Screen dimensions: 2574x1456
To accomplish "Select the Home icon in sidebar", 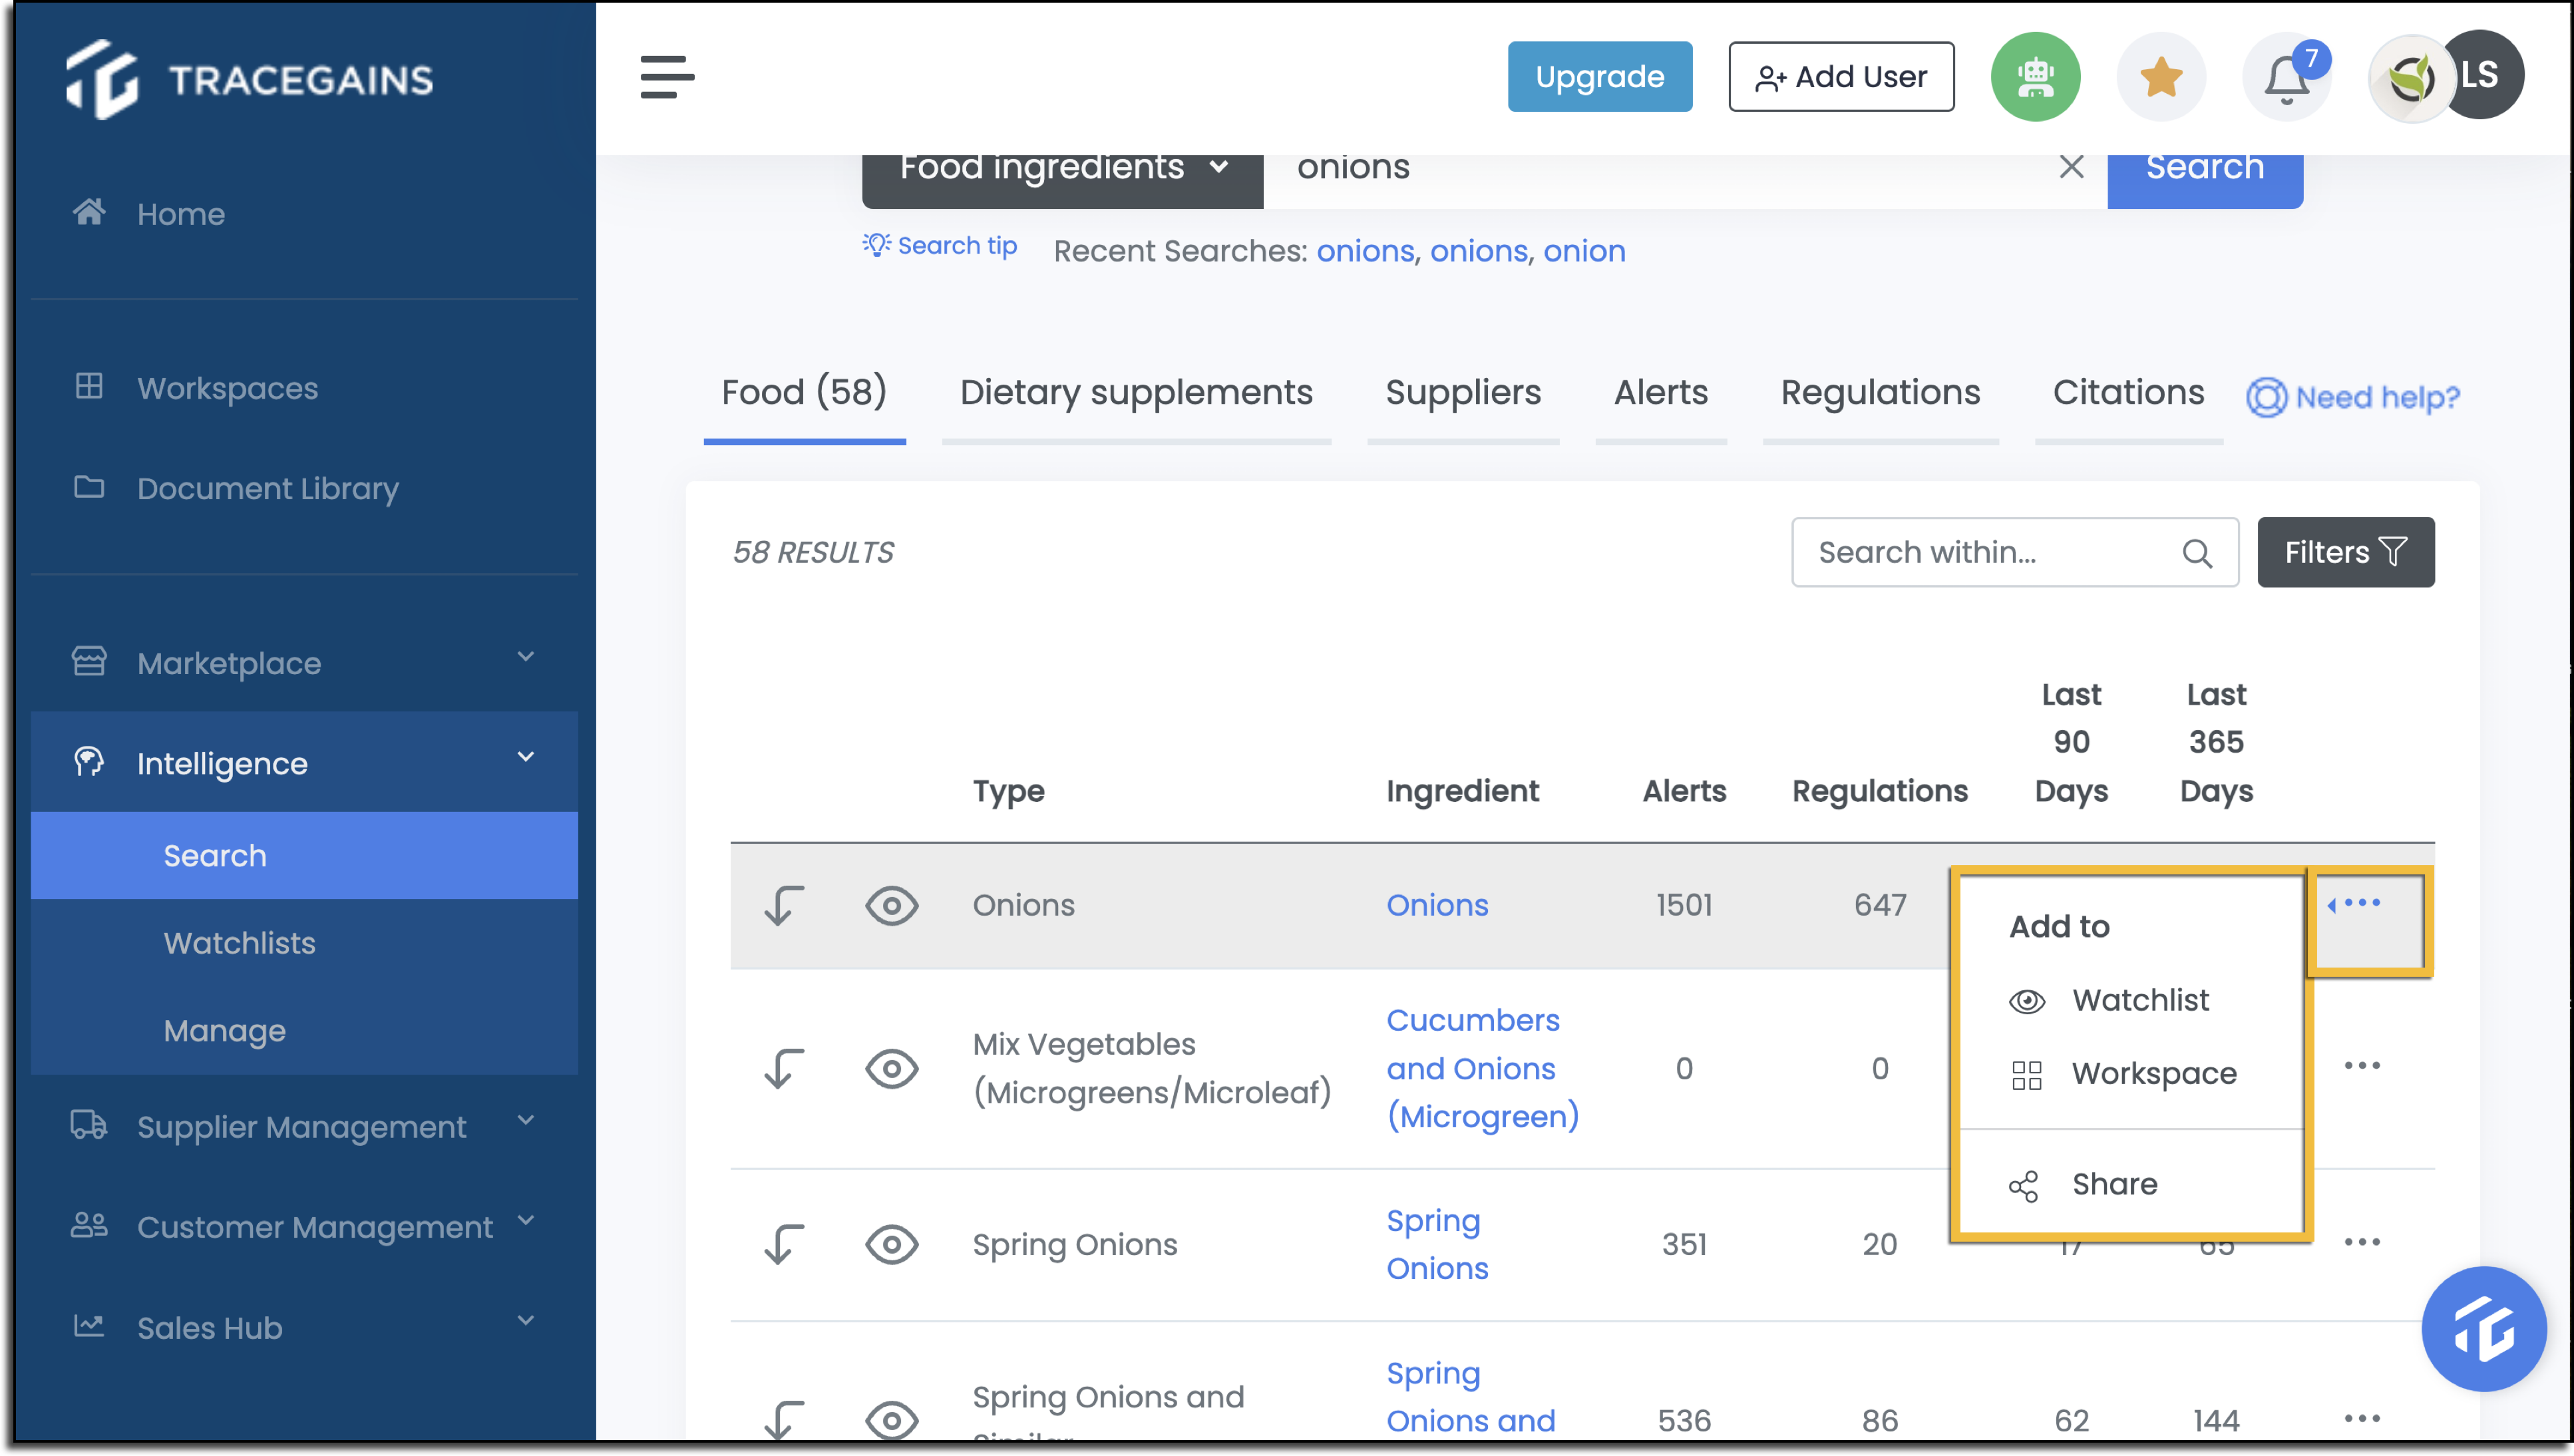I will (90, 211).
